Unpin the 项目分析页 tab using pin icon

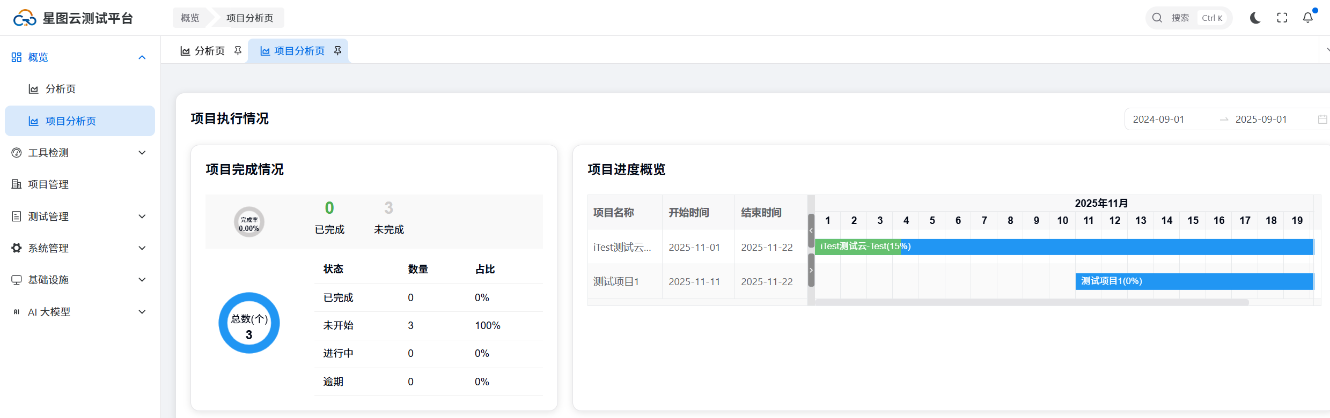click(337, 50)
